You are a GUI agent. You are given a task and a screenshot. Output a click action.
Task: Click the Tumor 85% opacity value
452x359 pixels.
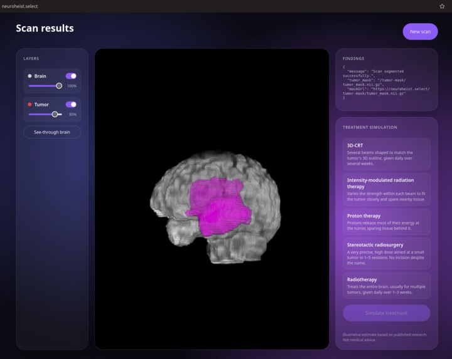(x=73, y=114)
